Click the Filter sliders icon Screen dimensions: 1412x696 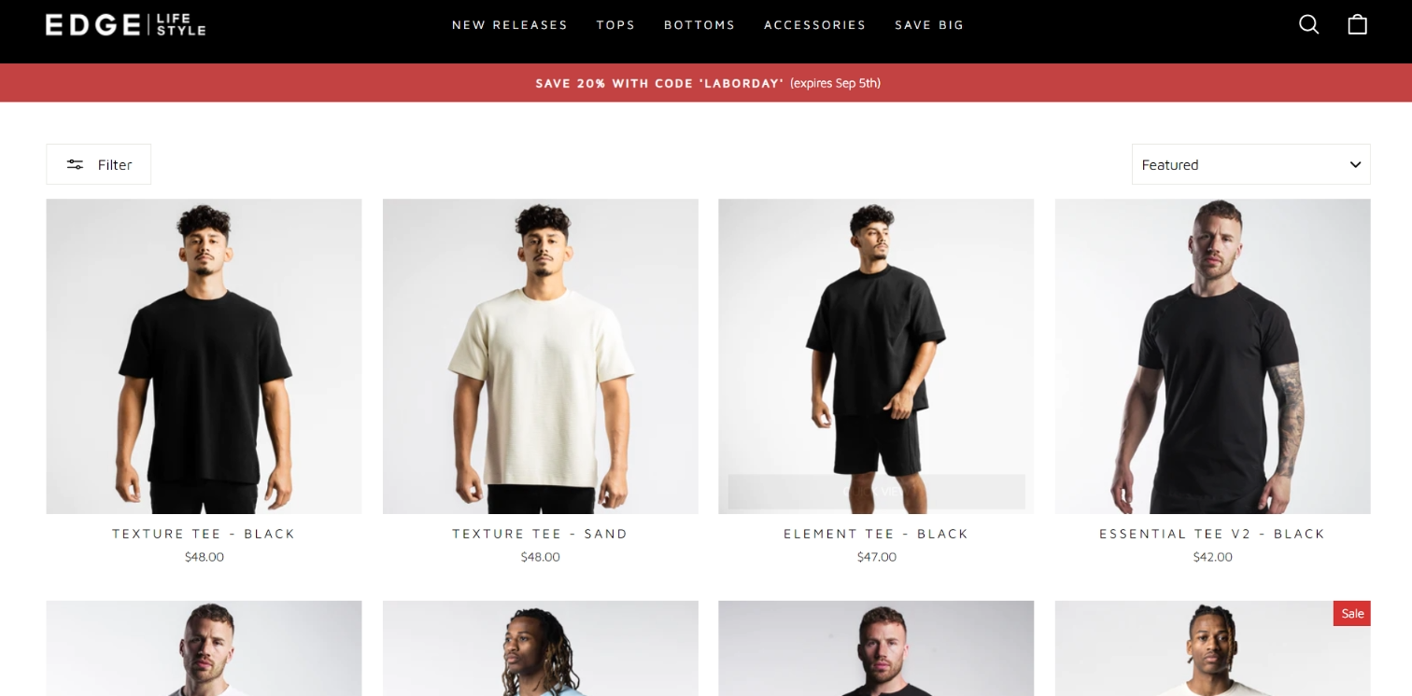coord(75,164)
